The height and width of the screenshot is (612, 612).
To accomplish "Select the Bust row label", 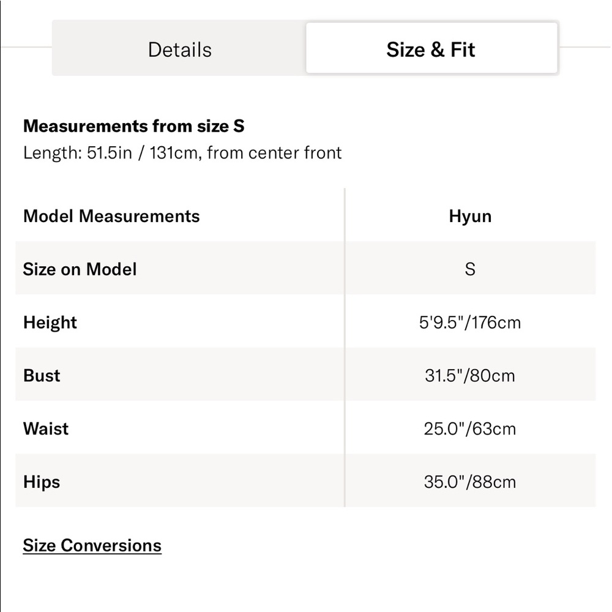I will (x=42, y=376).
